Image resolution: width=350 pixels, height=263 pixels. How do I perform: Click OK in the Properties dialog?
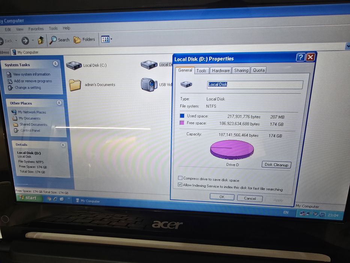coord(222,197)
